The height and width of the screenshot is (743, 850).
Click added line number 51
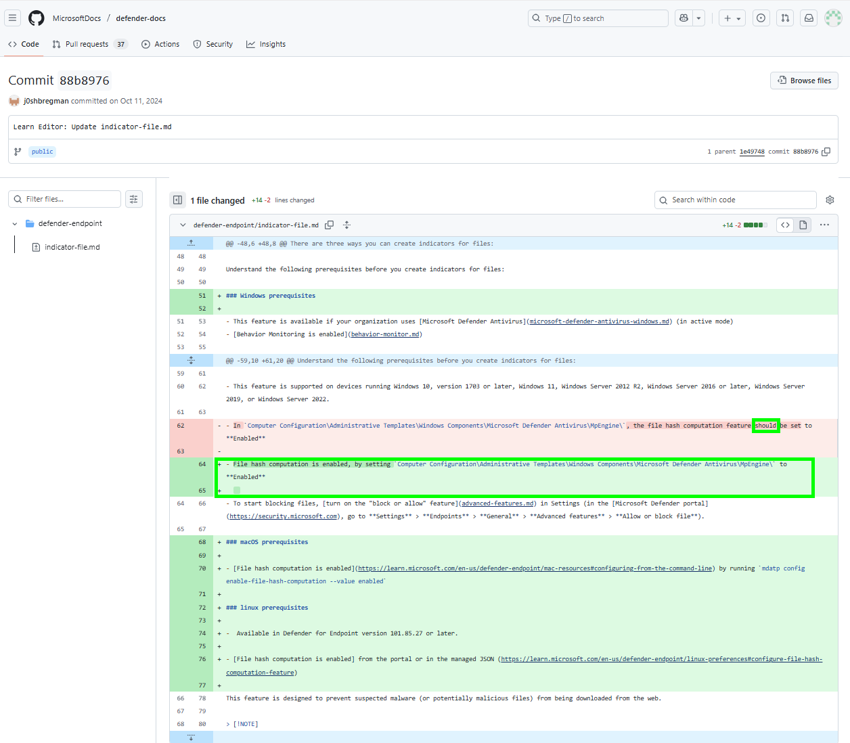point(202,296)
